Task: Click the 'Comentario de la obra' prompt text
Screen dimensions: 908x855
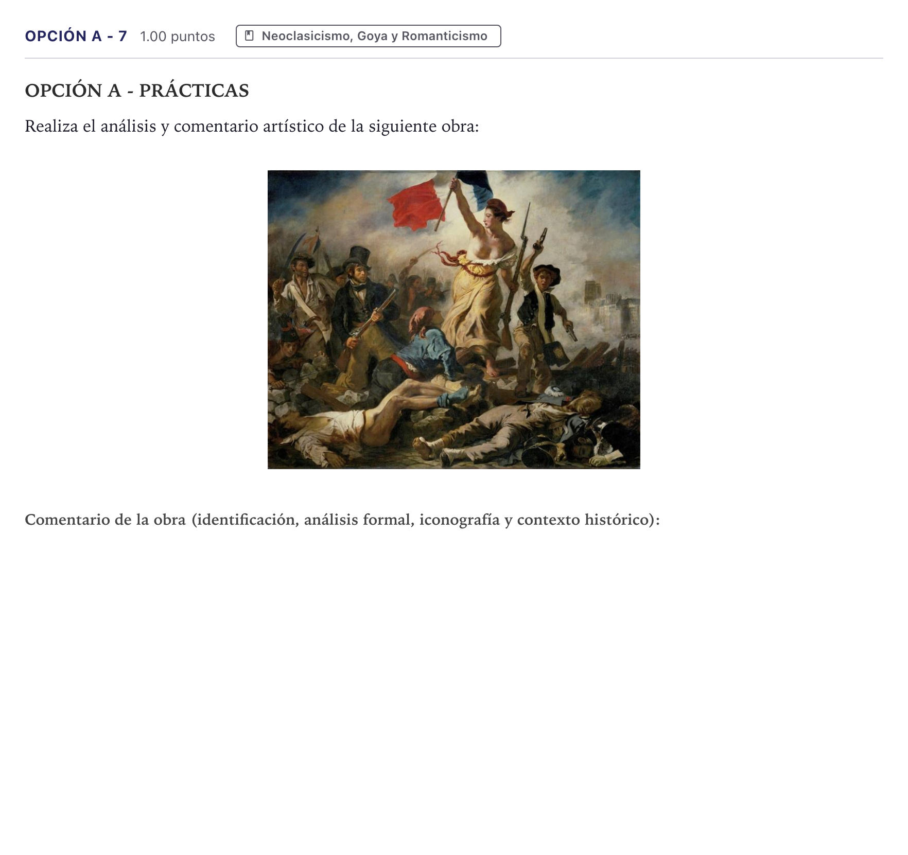Action: pyautogui.click(x=342, y=520)
